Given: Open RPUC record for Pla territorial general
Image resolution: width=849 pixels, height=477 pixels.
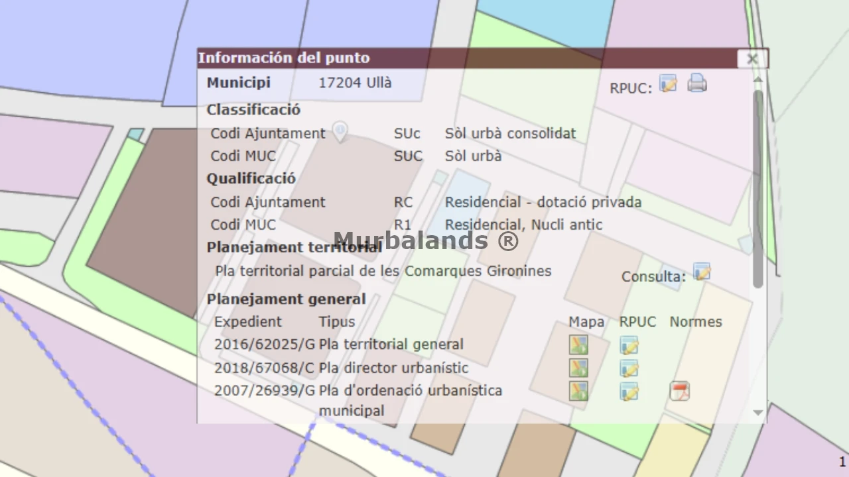Looking at the screenshot, I should 629,345.
